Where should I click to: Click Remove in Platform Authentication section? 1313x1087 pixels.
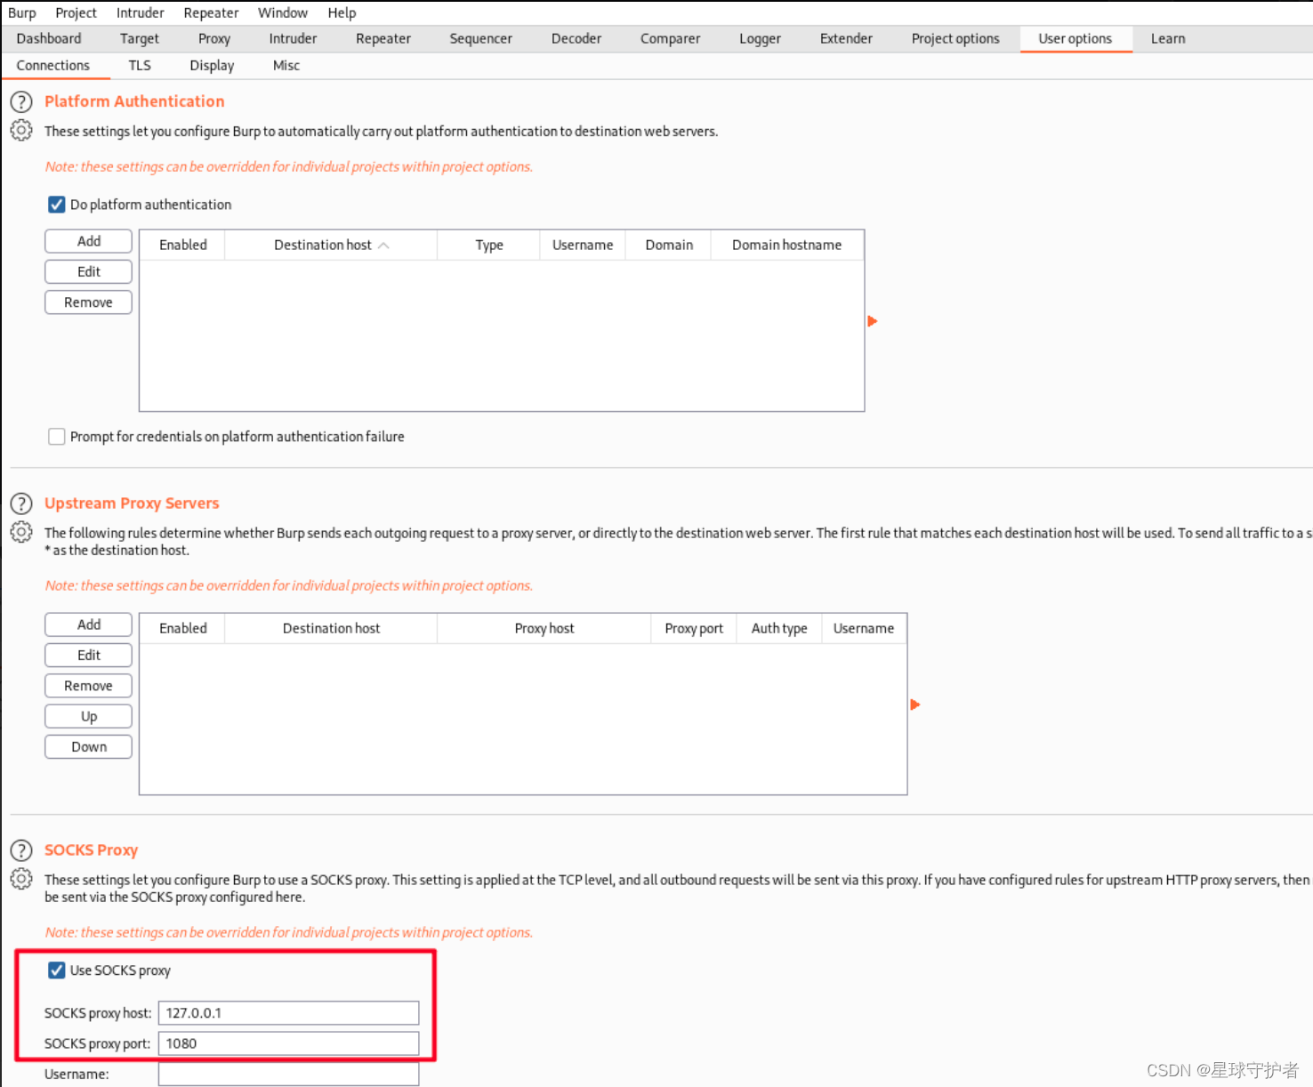tap(89, 302)
